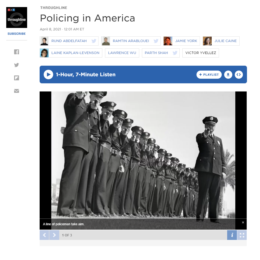Open Rund Abdelfatah's Twitter profile
This screenshot has width=260, height=260.
[94, 41]
